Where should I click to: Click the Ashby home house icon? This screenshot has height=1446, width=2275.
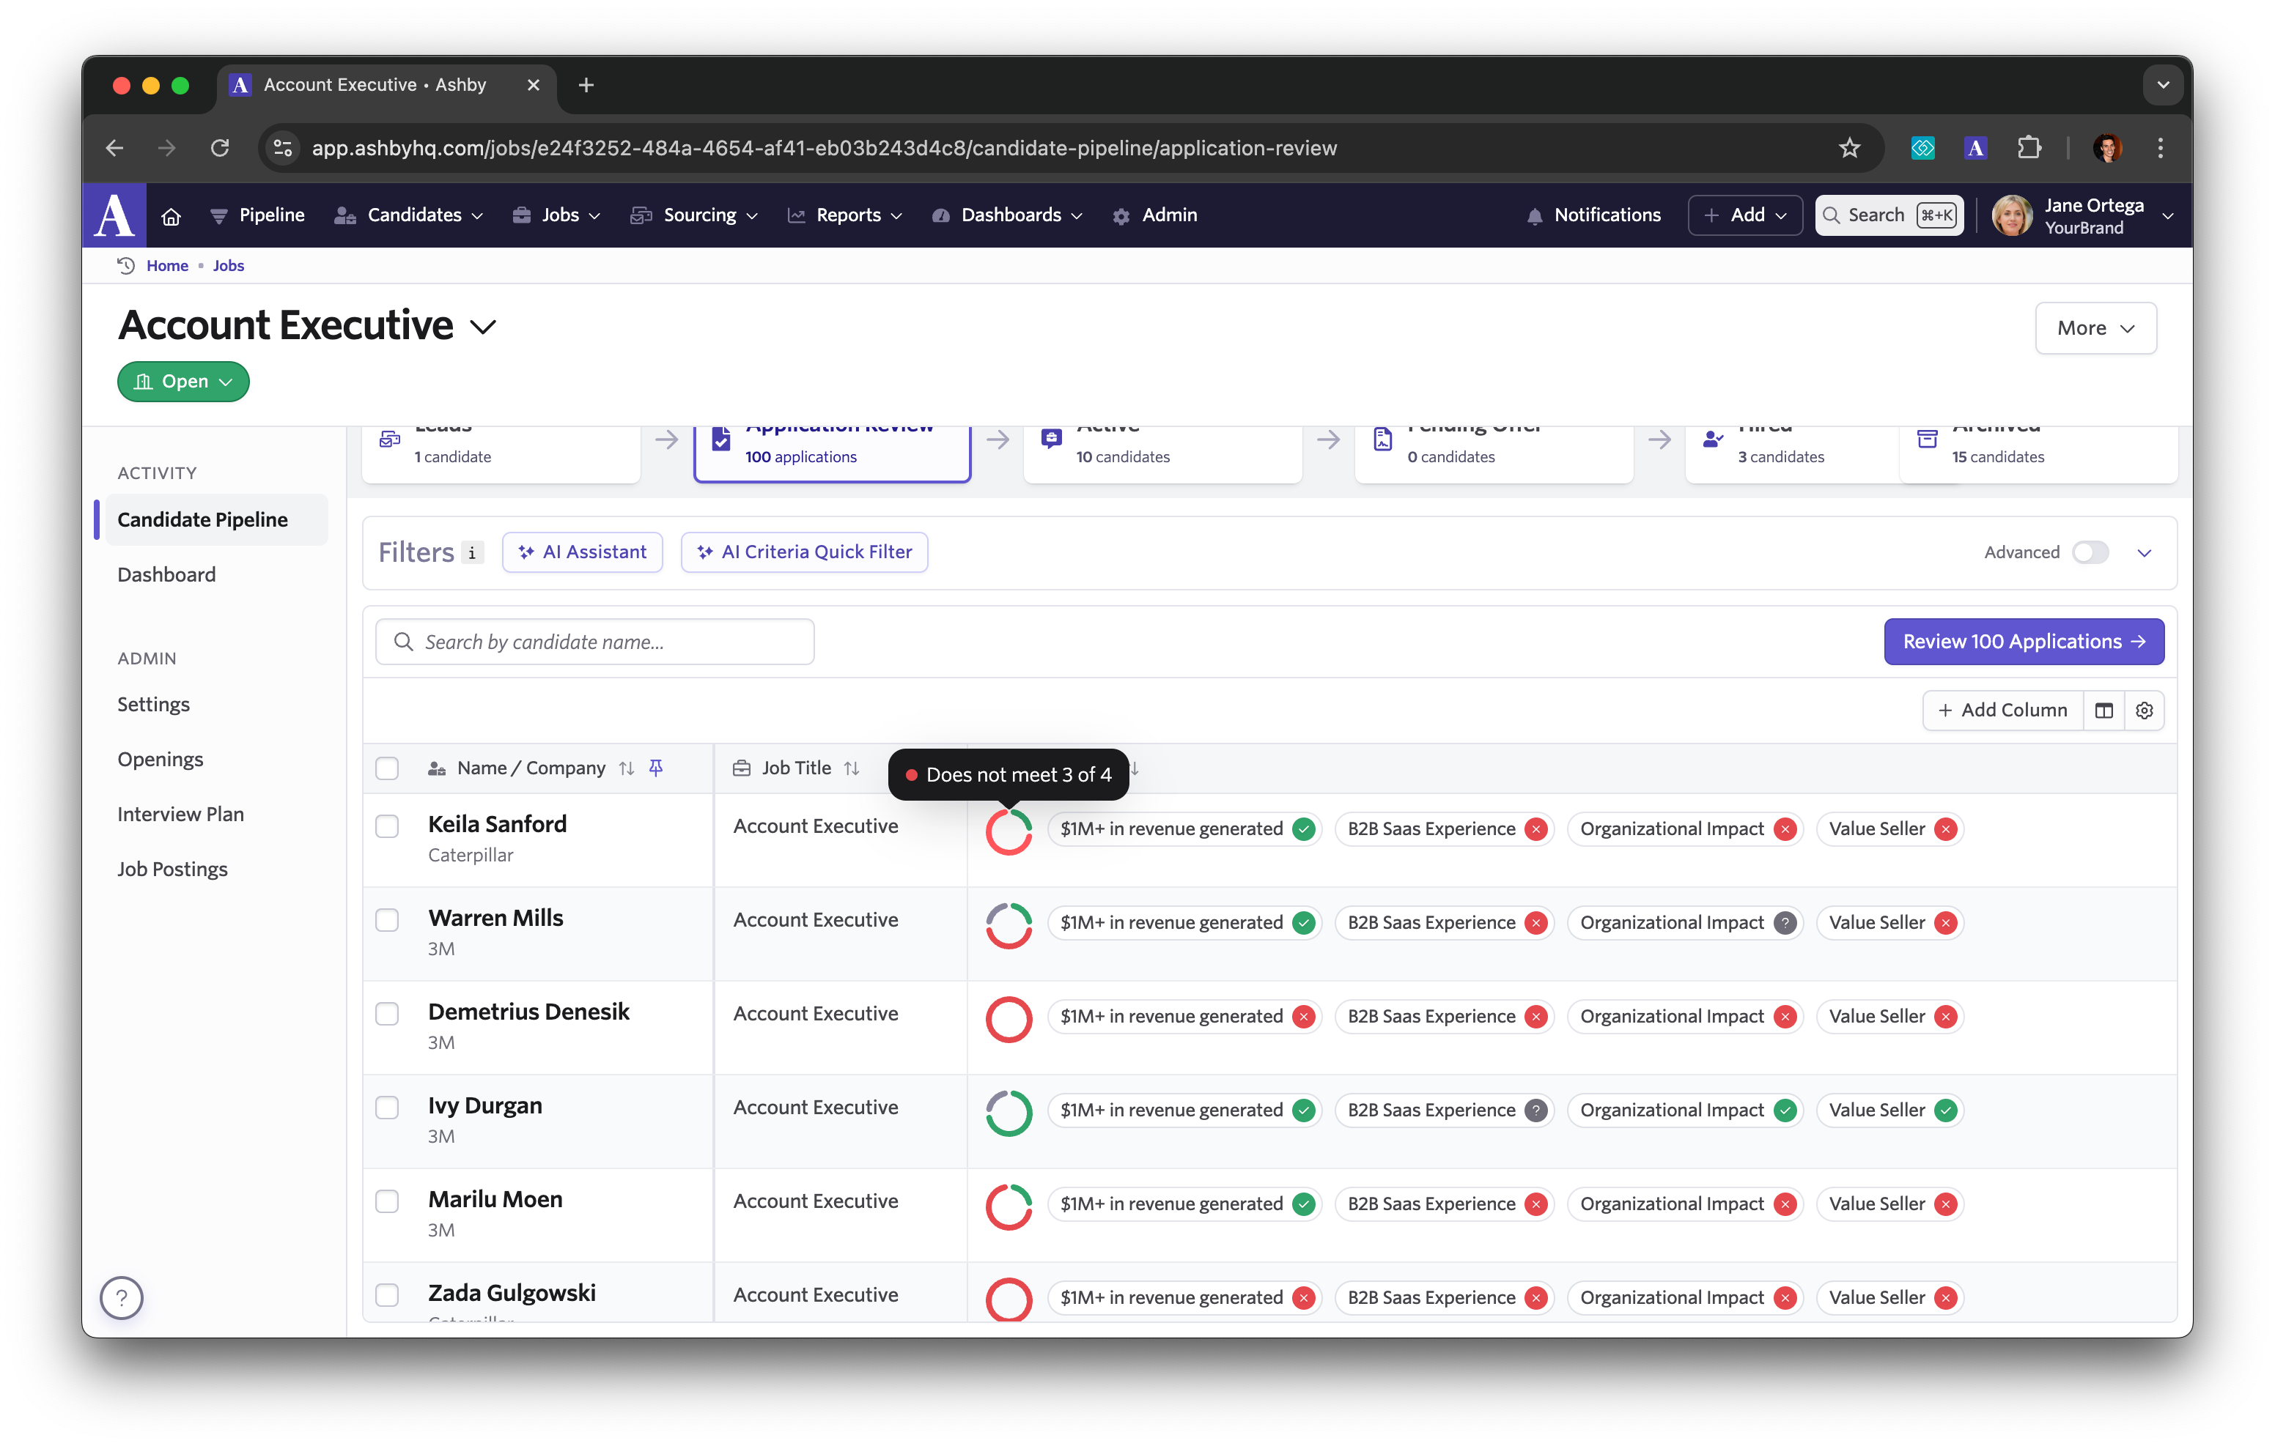tap(171, 216)
